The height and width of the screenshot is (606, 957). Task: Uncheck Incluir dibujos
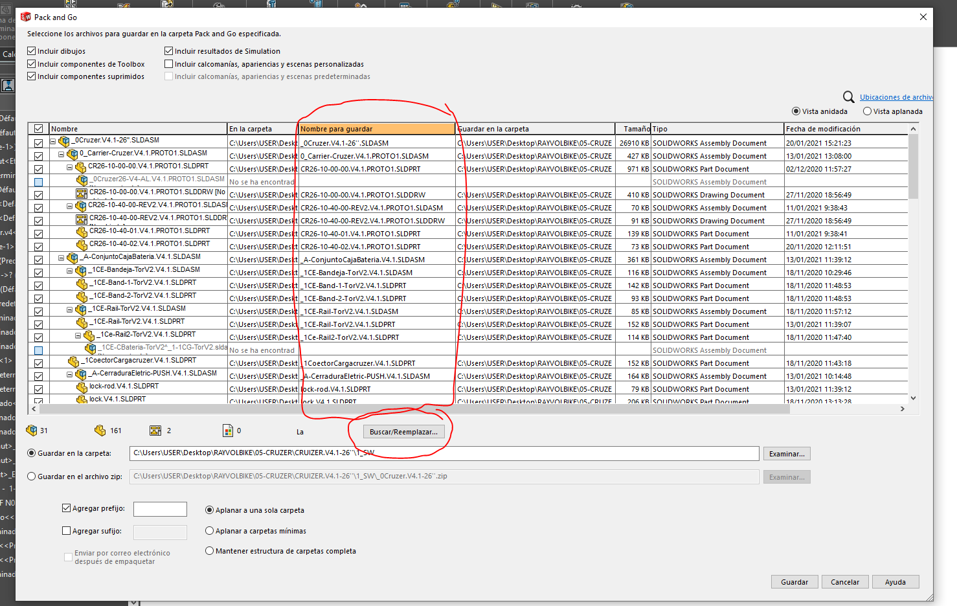pos(32,51)
